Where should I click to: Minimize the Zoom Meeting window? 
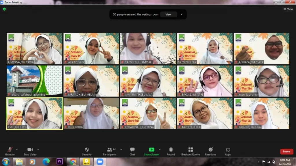coord(276,2)
